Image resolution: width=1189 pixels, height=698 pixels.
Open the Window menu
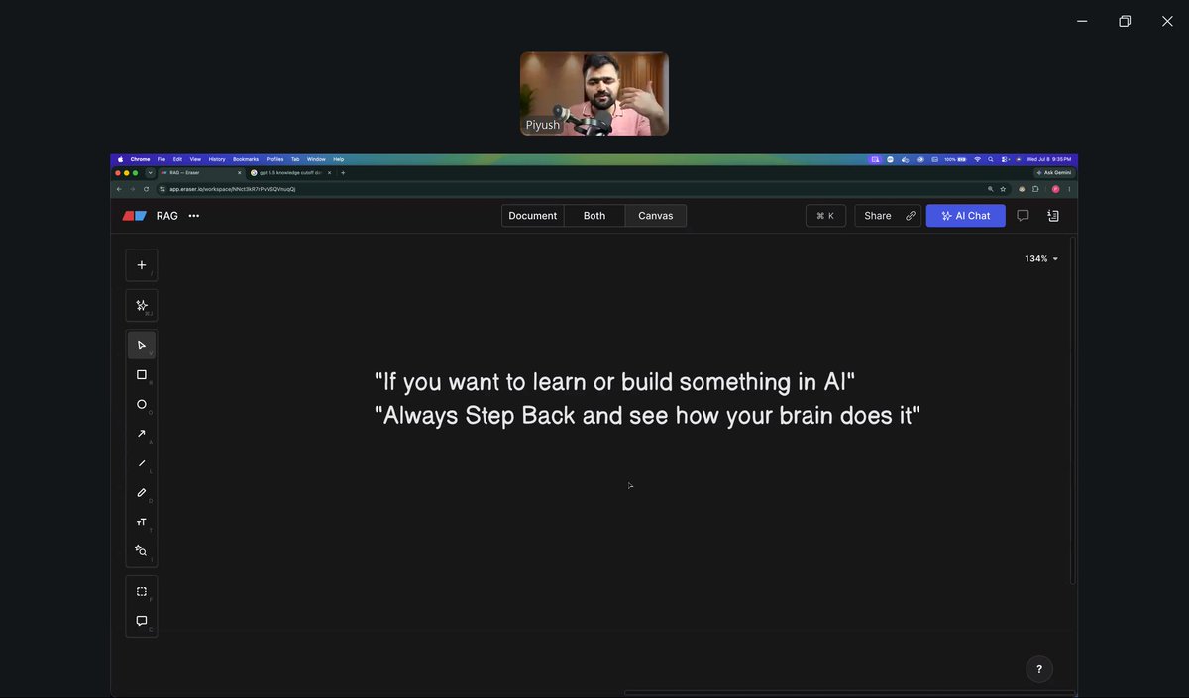(316, 159)
